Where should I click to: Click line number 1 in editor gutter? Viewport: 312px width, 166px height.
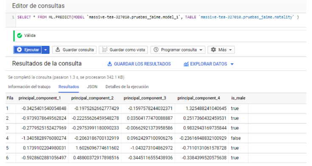pyautogui.click(x=13, y=17)
